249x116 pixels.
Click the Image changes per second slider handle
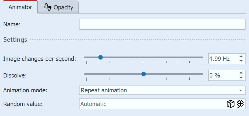(101, 57)
